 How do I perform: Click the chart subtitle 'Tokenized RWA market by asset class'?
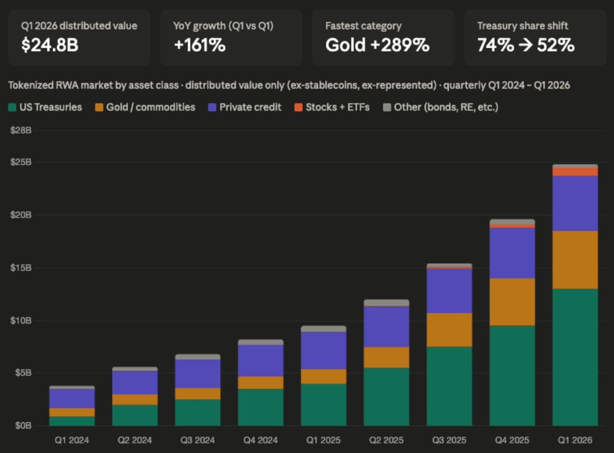click(94, 85)
